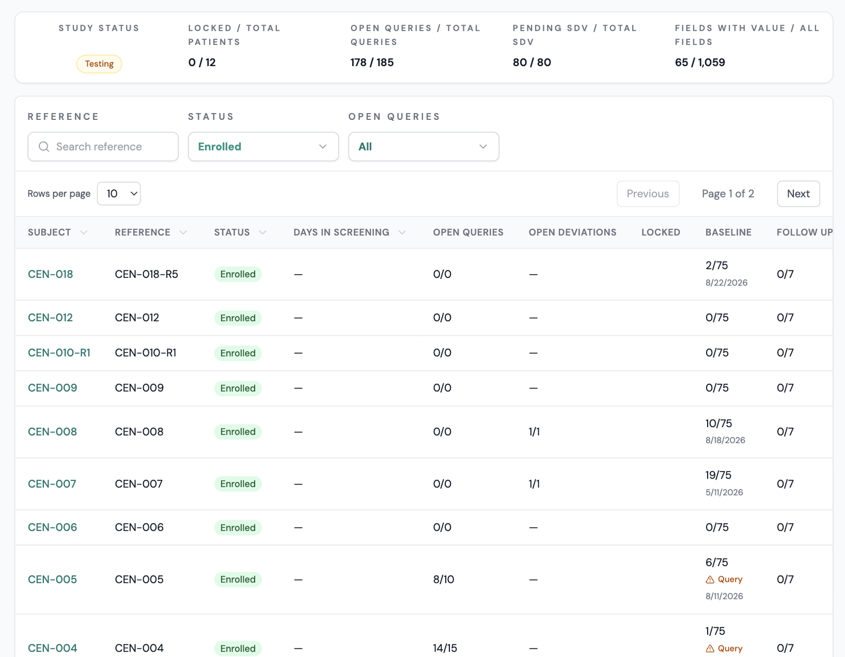Click the Page 1 of 2 indicator
The image size is (845, 657).
[728, 194]
